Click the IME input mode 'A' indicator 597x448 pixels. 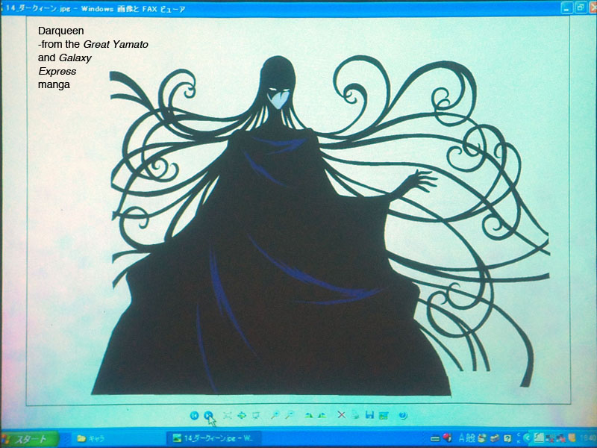(461, 438)
